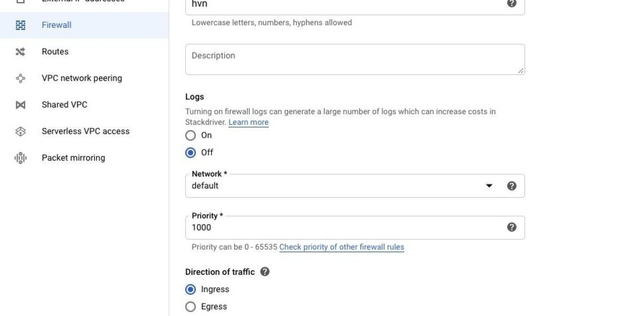Open help for the Network field
632x316 pixels.
[511, 186]
